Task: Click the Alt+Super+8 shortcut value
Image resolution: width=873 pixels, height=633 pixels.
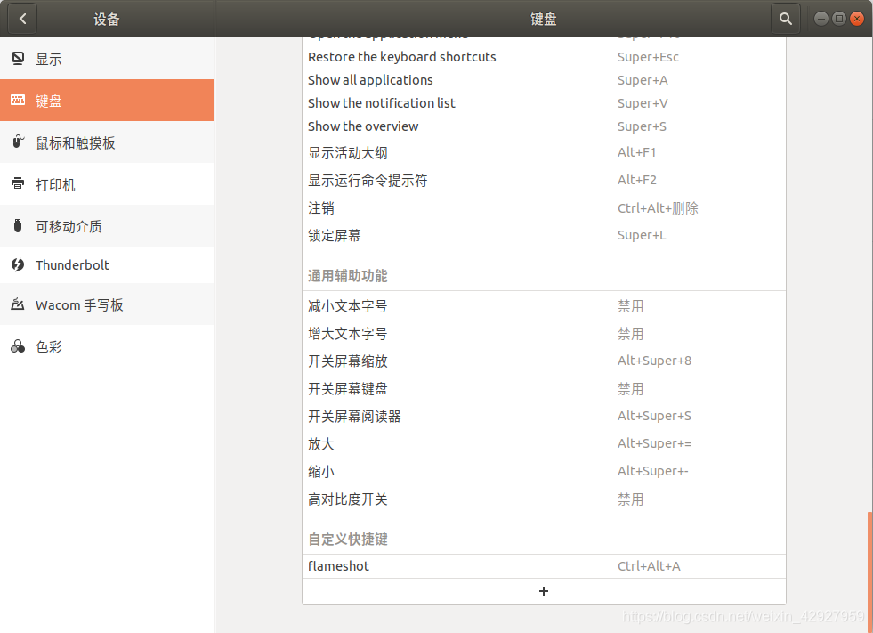Action: [x=654, y=361]
